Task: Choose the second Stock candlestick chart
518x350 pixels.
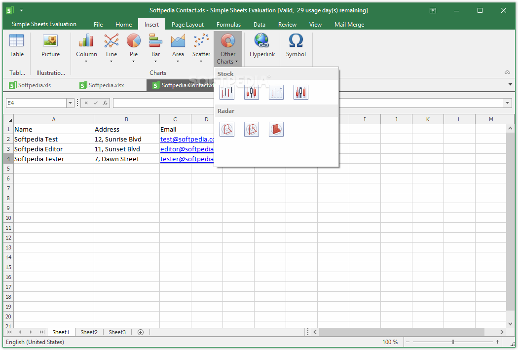Action: 252,92
